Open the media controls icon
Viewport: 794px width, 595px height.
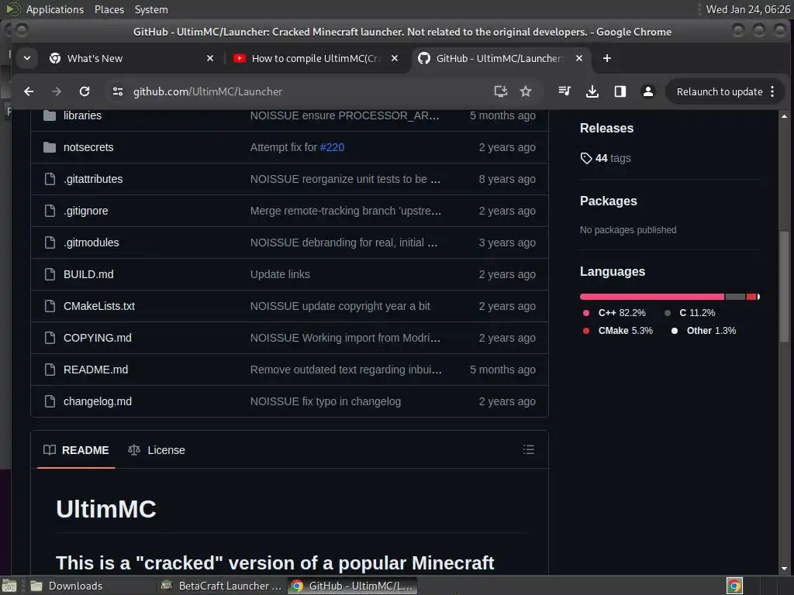[x=564, y=91]
